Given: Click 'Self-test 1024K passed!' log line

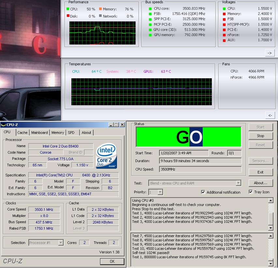Looking at the screenshot, I should click(151, 253).
